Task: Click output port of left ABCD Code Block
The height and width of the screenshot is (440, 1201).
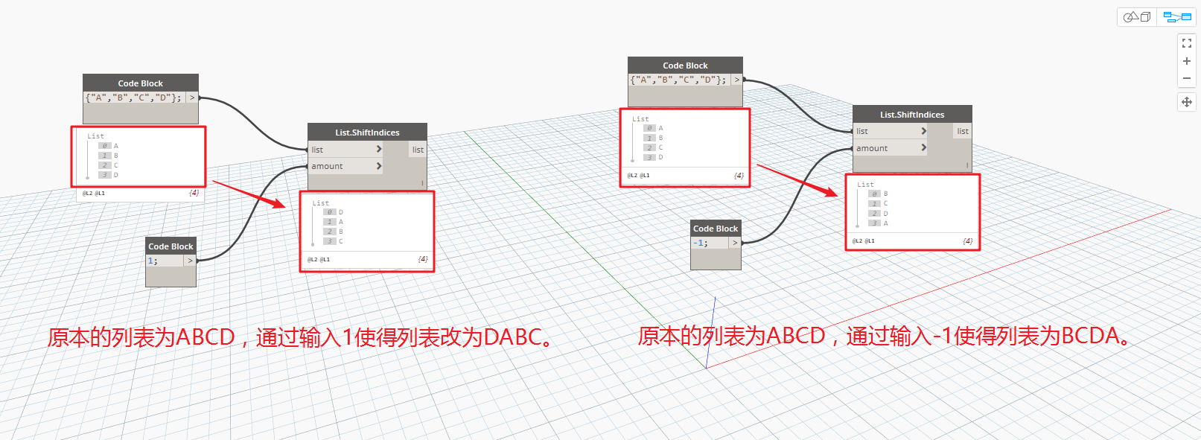Action: point(192,98)
